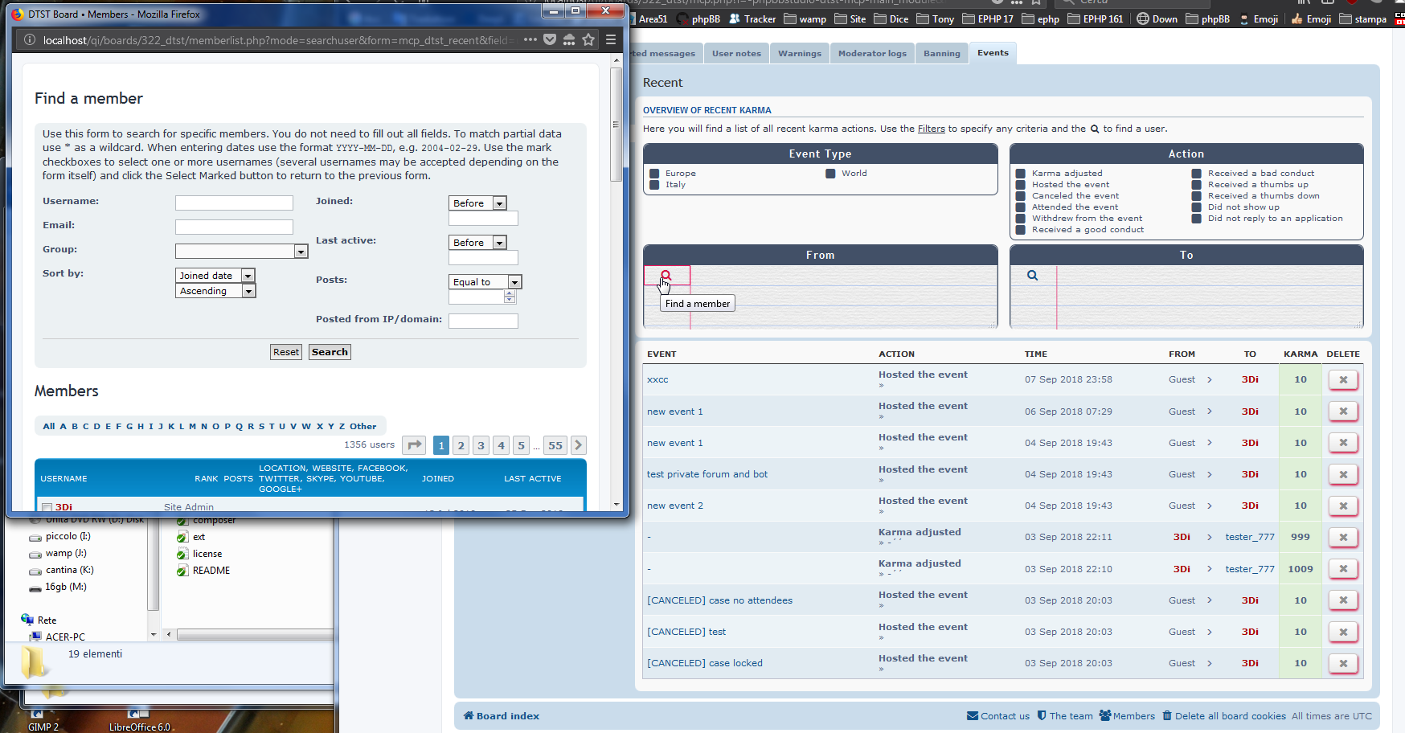The width and height of the screenshot is (1405, 733).
Task: Show site information icon in address bar
Action: [x=30, y=39]
